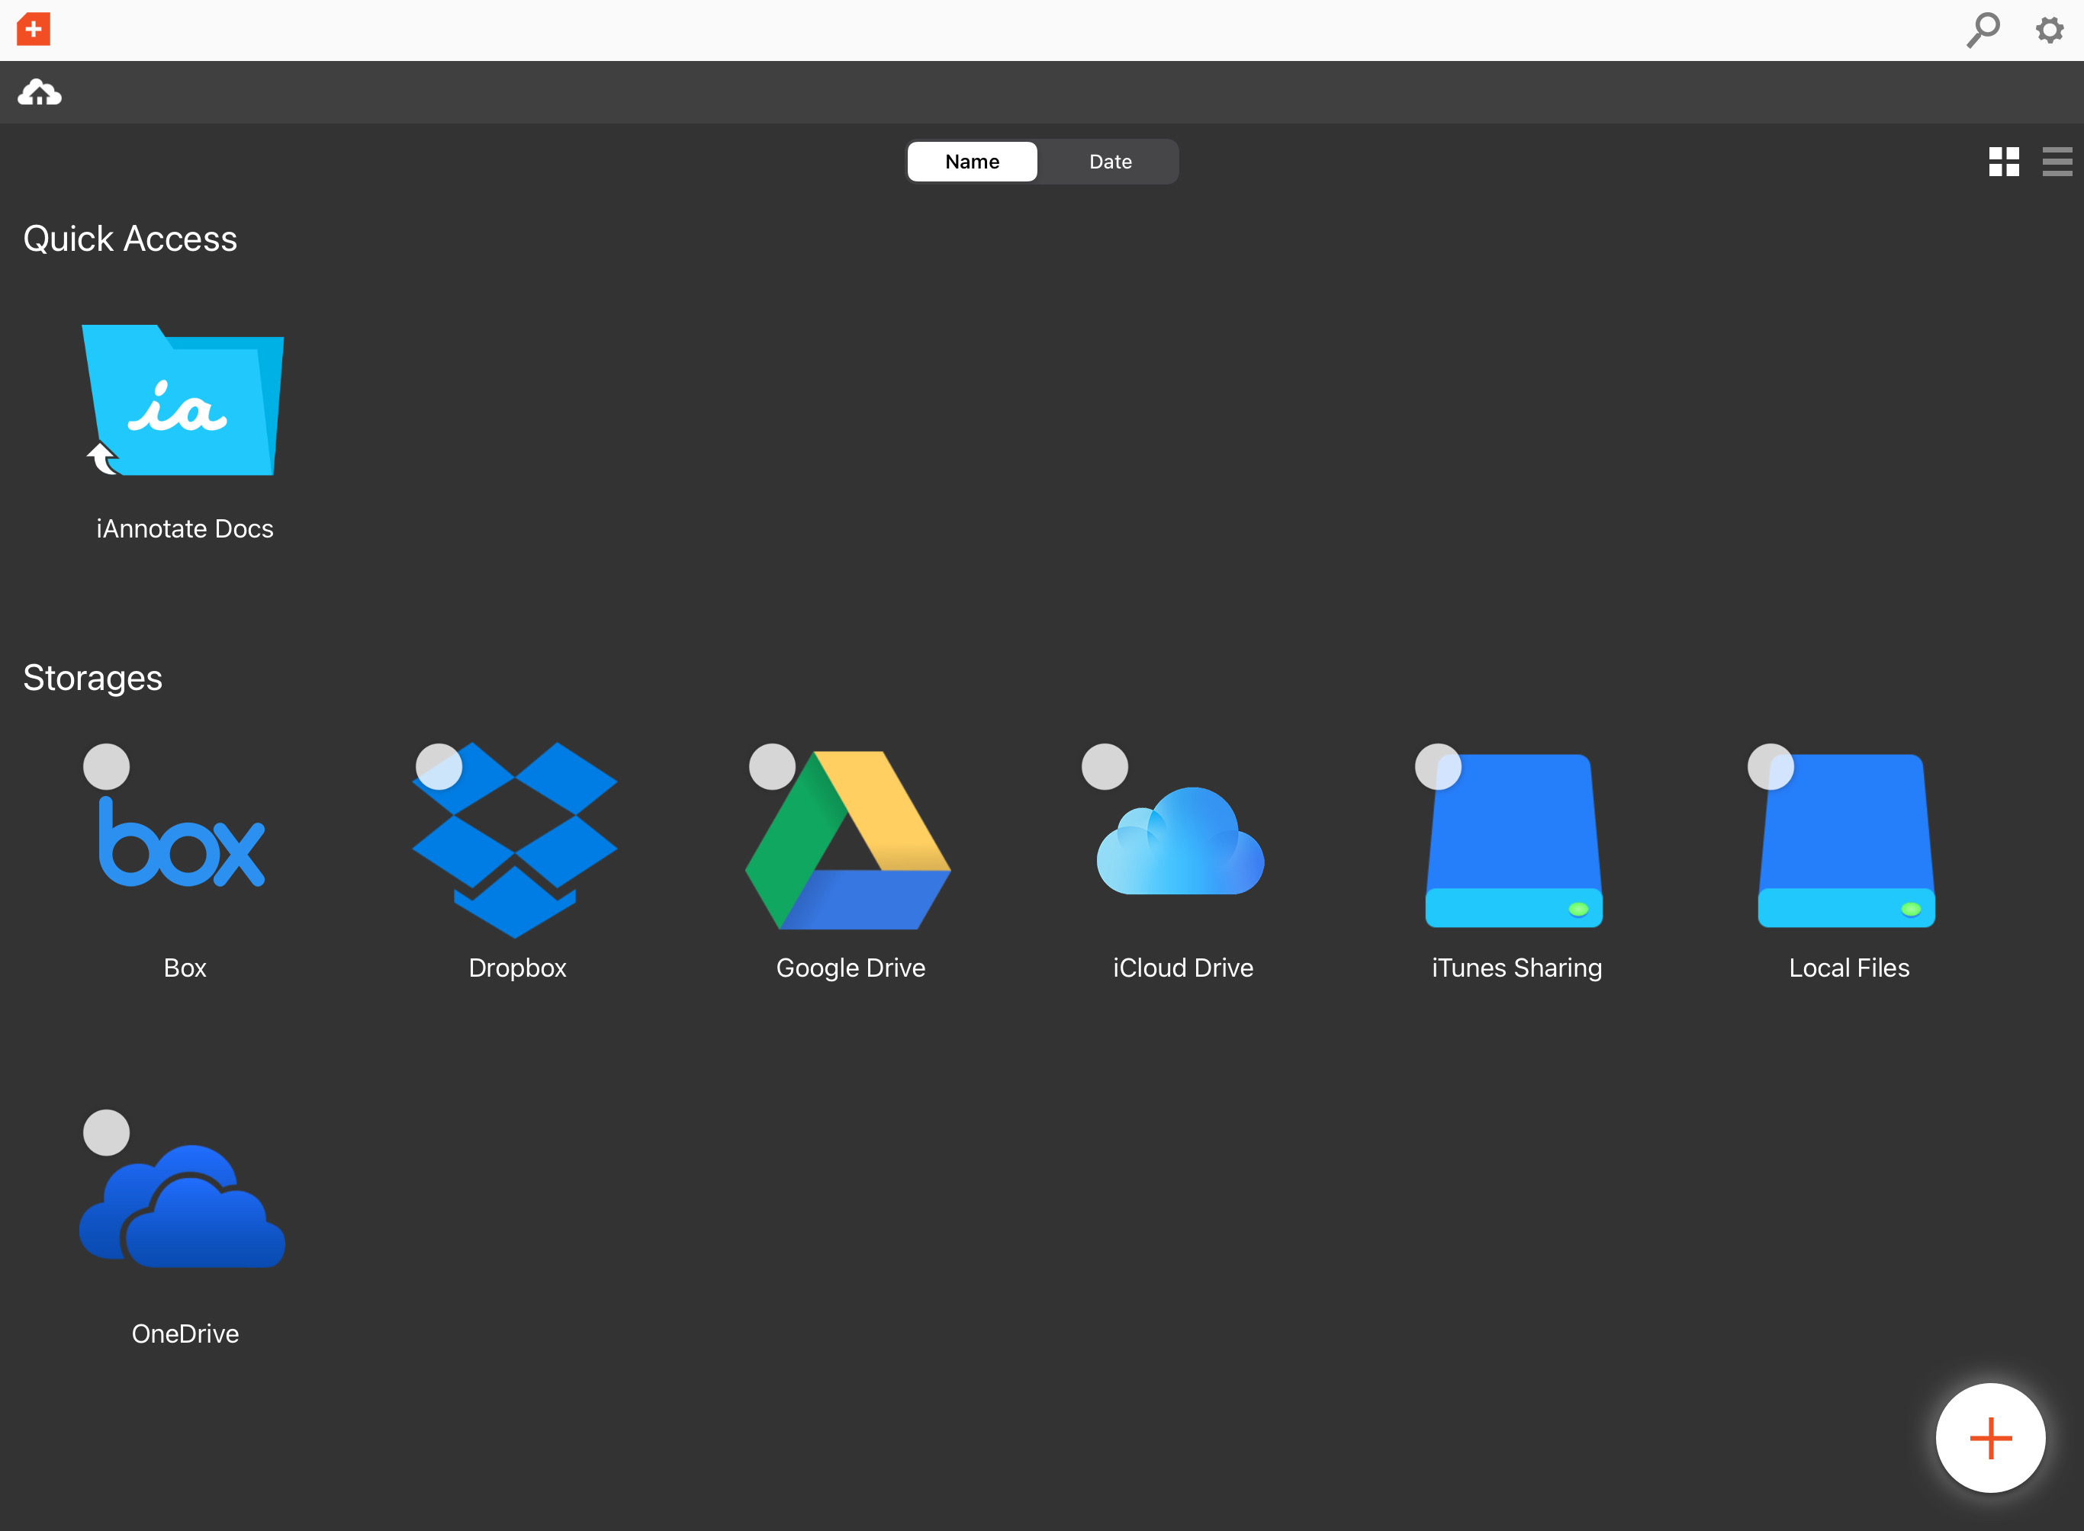This screenshot has height=1531, width=2084.
Task: Open OneDrive storage
Action: click(x=182, y=1205)
